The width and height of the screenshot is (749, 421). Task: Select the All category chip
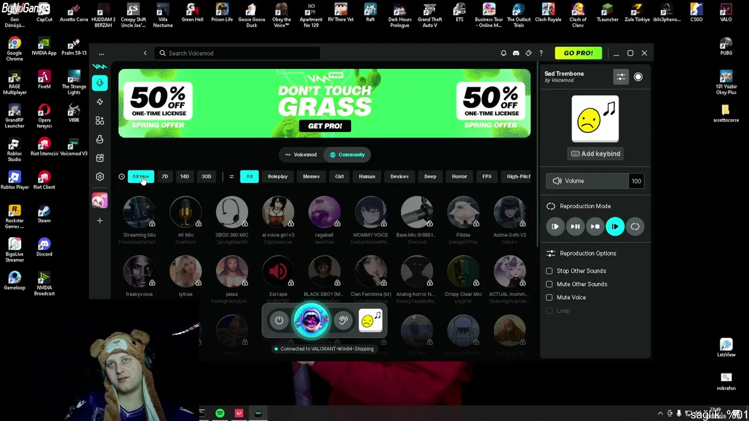[249, 177]
